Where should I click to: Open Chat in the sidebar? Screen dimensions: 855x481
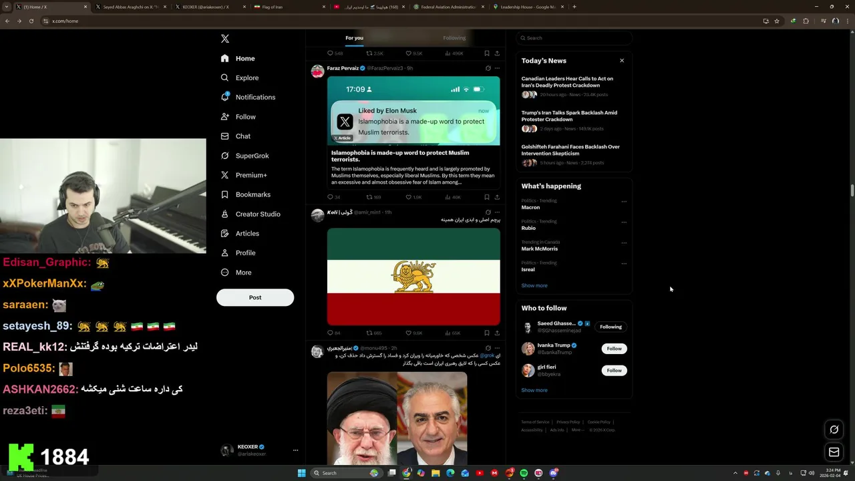(236, 136)
